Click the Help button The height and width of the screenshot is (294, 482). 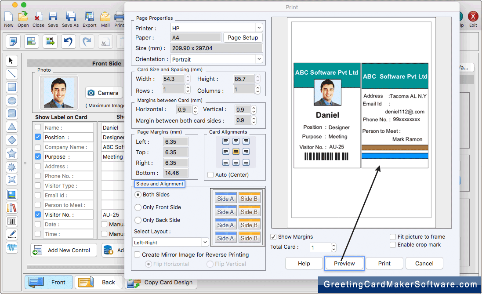pos(304,263)
